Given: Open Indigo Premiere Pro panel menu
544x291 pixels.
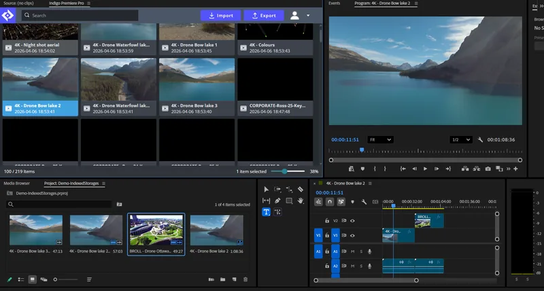Looking at the screenshot, I should coord(88,3).
